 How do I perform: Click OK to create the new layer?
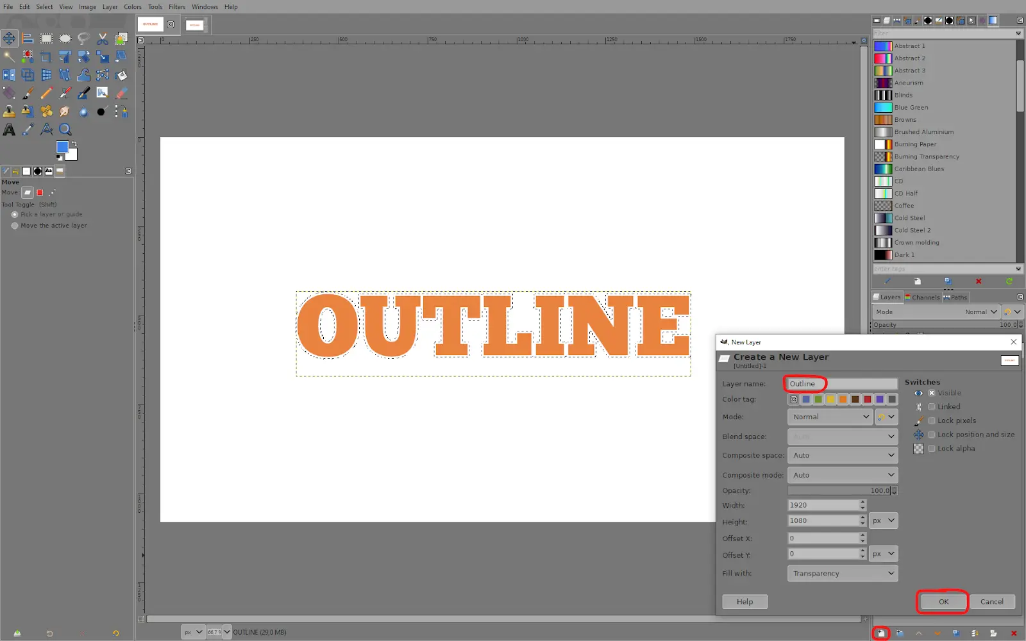tap(943, 602)
